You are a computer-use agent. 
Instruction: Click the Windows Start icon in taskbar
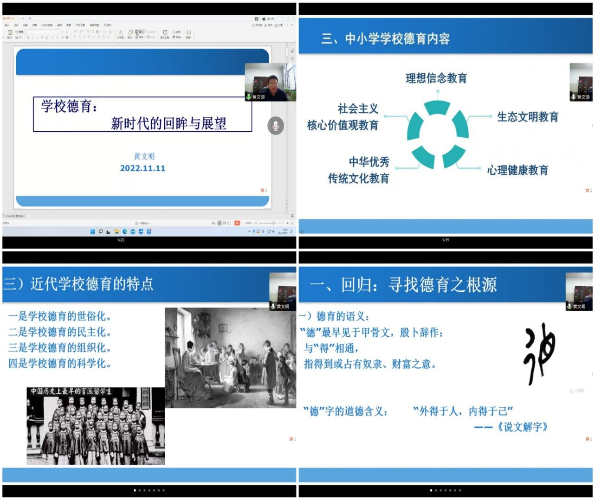click(x=93, y=231)
